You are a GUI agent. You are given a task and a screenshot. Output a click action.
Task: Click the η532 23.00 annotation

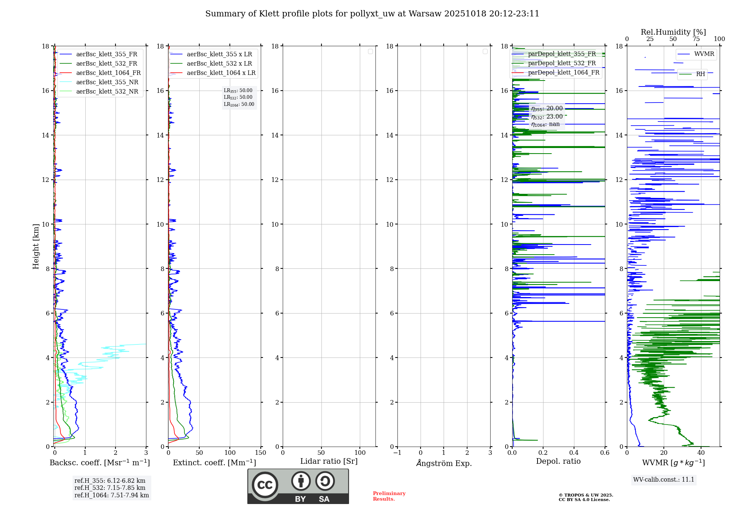coord(547,117)
